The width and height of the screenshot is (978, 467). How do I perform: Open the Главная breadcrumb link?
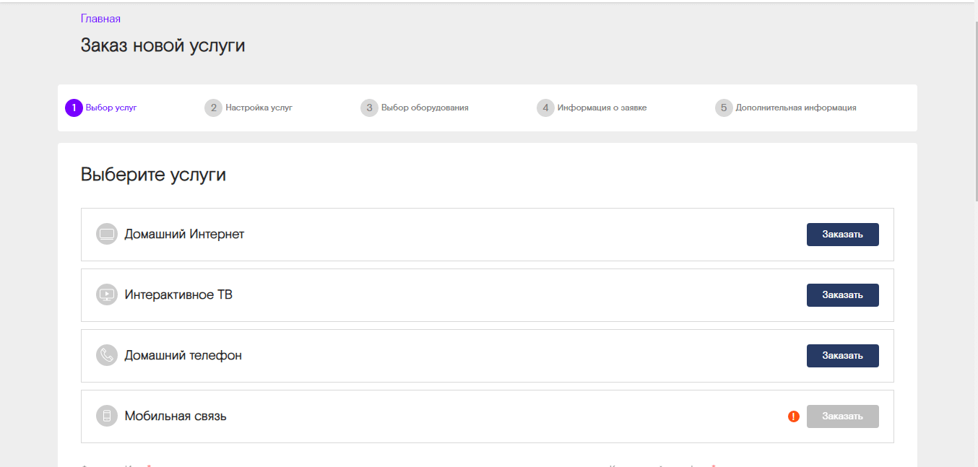[x=100, y=19]
